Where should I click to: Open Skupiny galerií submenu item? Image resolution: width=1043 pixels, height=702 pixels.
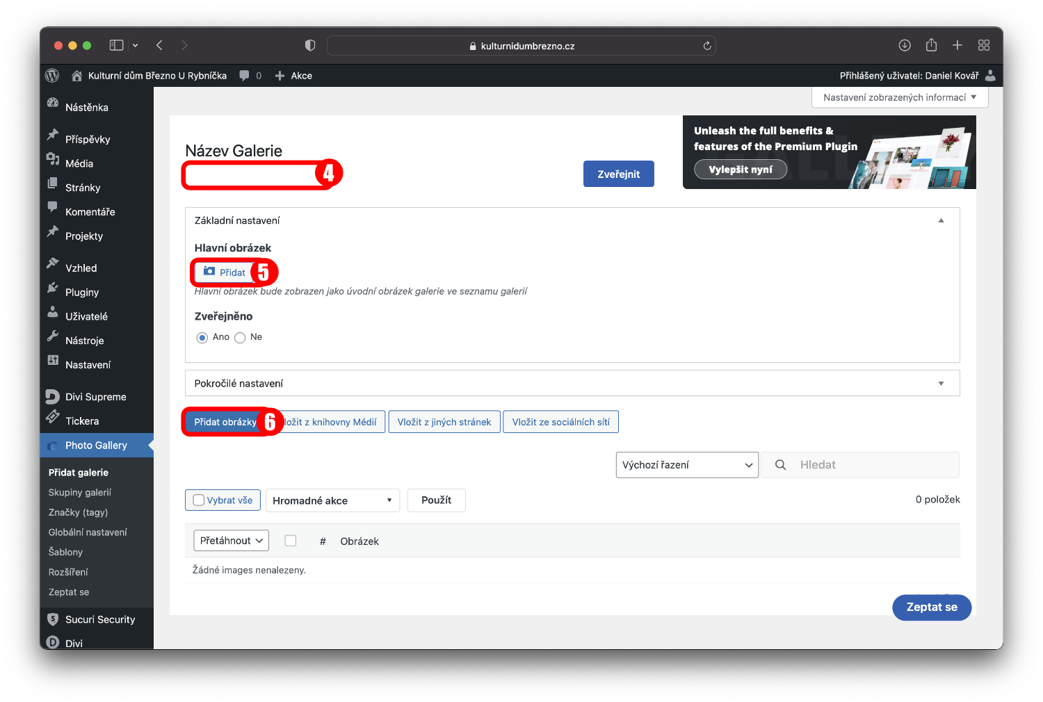pyautogui.click(x=80, y=492)
